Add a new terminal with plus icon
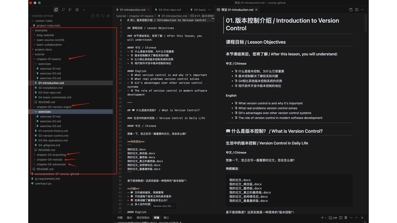This screenshot has height=223, width=397. pos(322,218)
